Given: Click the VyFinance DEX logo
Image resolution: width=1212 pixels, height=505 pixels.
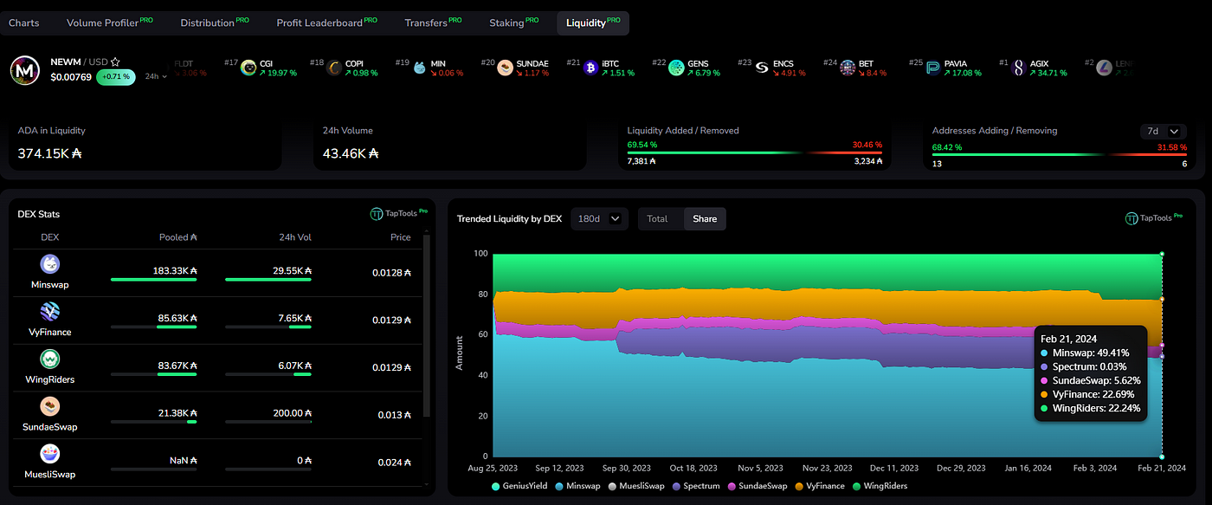Looking at the screenshot, I should point(50,311).
